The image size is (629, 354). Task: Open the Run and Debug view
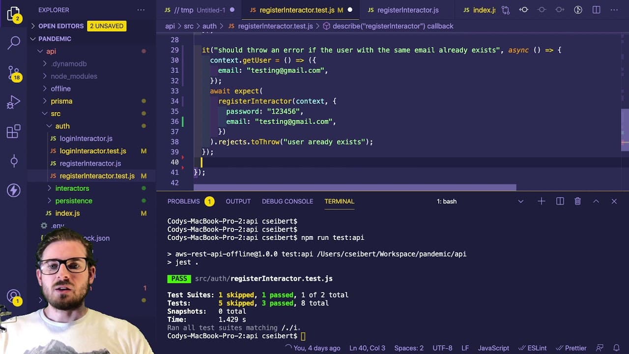click(x=14, y=102)
